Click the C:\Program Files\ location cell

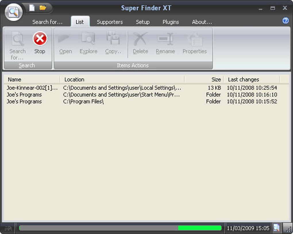click(x=83, y=102)
